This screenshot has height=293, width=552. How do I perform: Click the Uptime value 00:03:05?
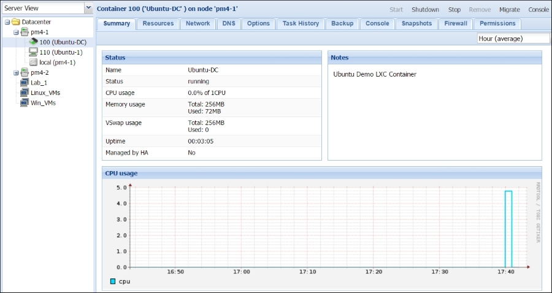coord(201,142)
